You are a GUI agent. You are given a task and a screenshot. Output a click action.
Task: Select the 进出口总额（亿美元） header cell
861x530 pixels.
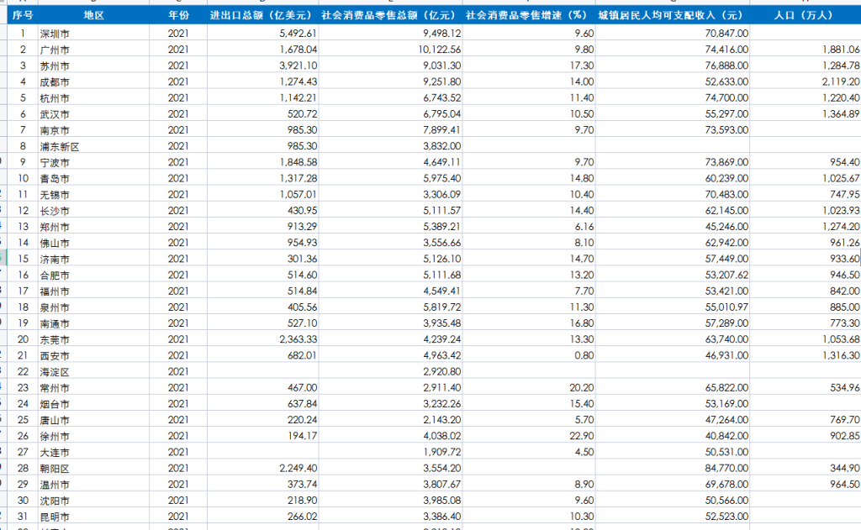click(262, 15)
